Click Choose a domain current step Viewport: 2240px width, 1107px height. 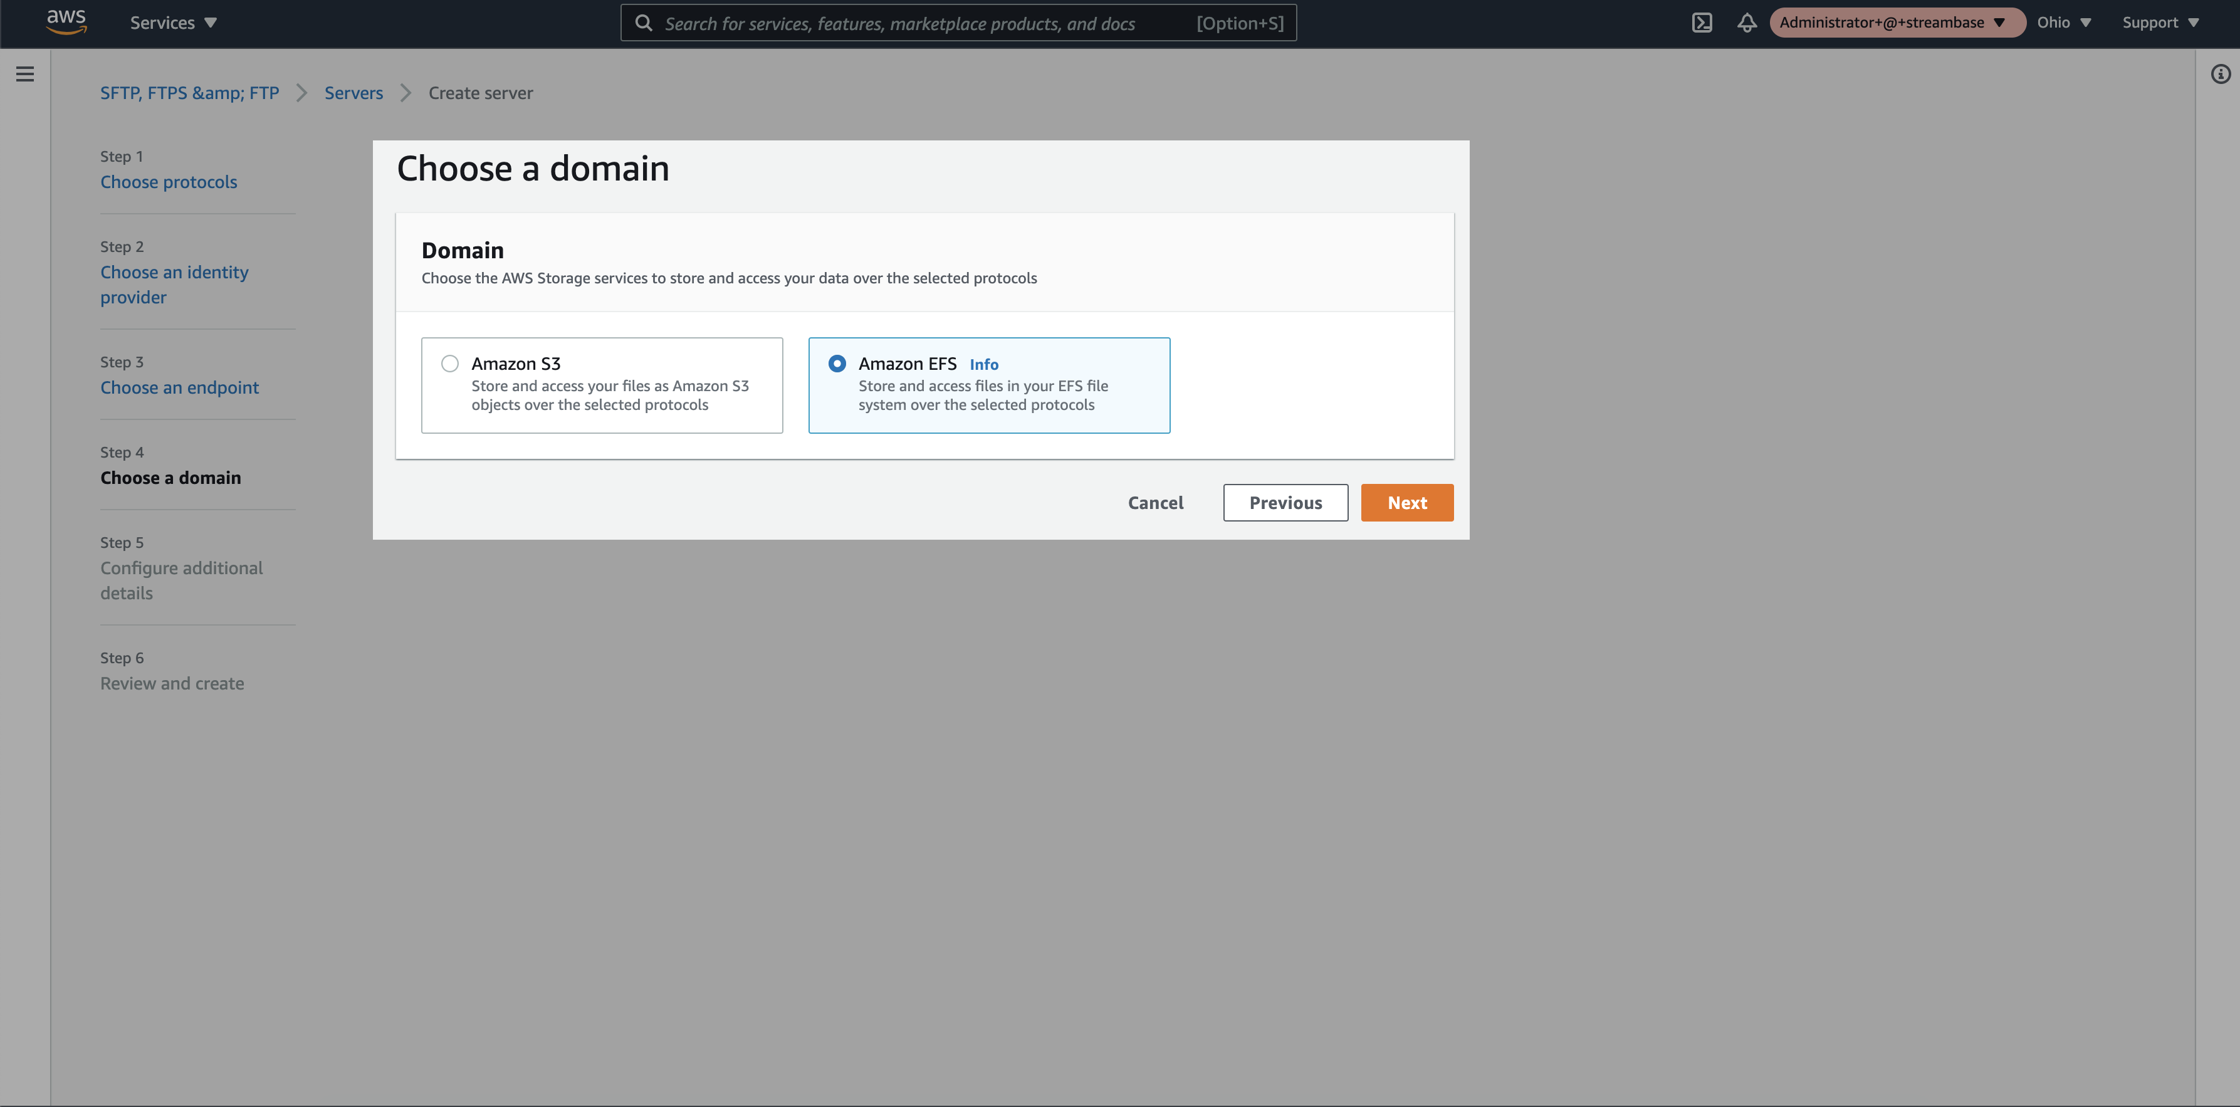[170, 478]
